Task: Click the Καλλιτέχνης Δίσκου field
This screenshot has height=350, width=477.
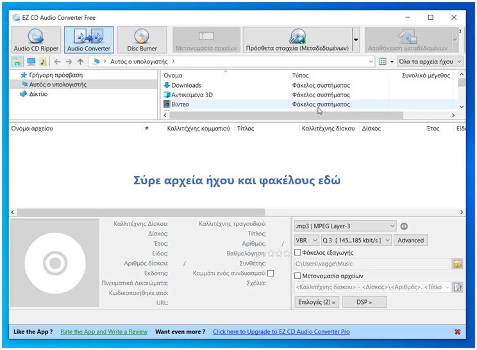Action: [x=141, y=224]
